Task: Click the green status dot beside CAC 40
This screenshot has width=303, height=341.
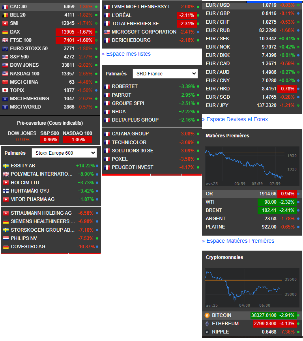Action: (x=96, y=7)
